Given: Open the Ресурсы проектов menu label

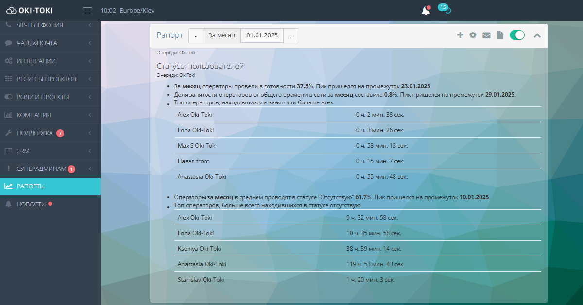Looking at the screenshot, I should click(47, 79).
